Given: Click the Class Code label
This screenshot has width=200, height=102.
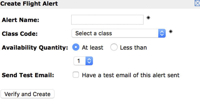Looking at the screenshot, I should coord(20,34).
